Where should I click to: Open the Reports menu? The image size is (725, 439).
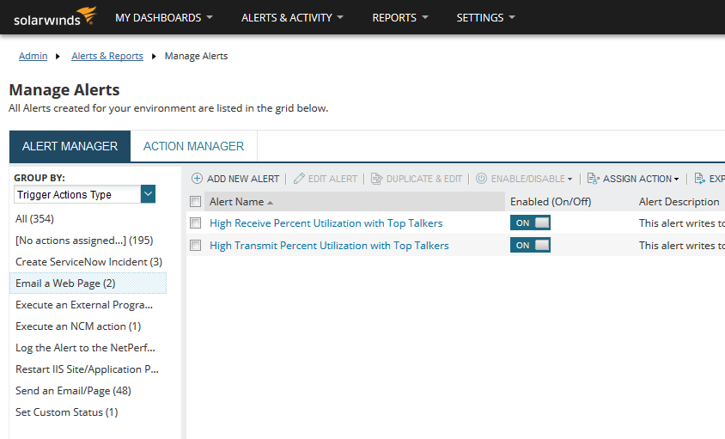pyautogui.click(x=400, y=17)
